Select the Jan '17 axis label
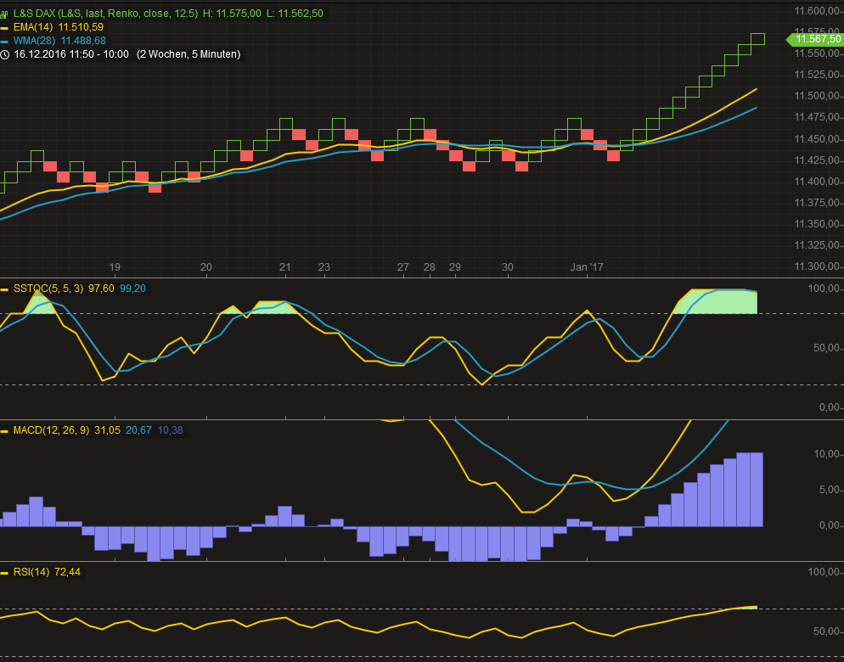Screen dimensions: 844x662 (587, 267)
